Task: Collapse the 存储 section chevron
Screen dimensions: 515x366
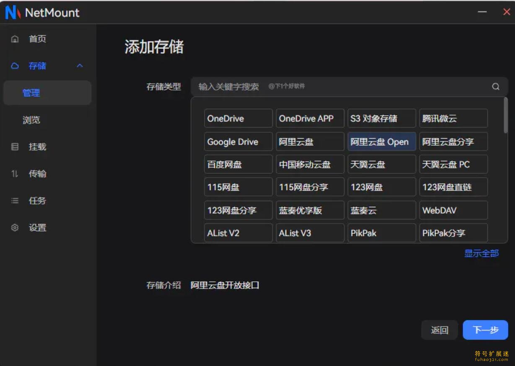Action: 80,66
